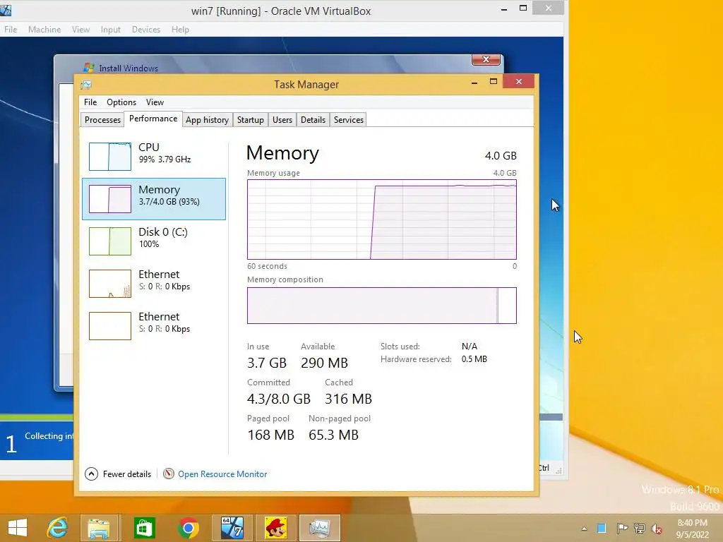The height and width of the screenshot is (542, 723).
Task: Open the clock showing 8:40 PM
Action: click(x=692, y=528)
